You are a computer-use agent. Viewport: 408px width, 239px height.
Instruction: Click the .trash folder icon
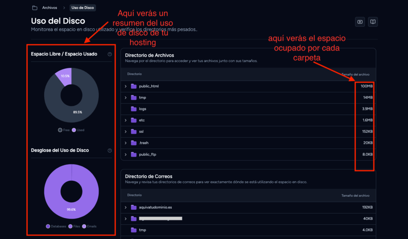(134, 143)
